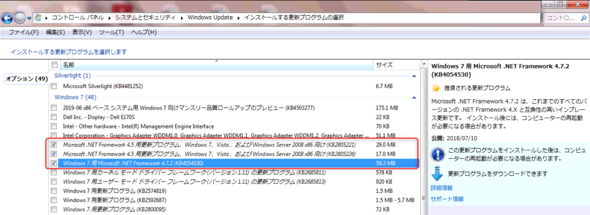Open 詳細情報 link in details pane
This screenshot has height=215, width=590.
tap(441, 188)
